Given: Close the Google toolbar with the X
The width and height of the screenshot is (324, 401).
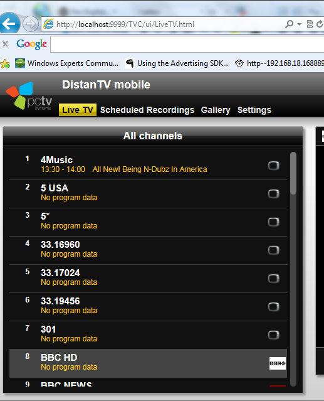Looking at the screenshot, I should coord(6,44).
